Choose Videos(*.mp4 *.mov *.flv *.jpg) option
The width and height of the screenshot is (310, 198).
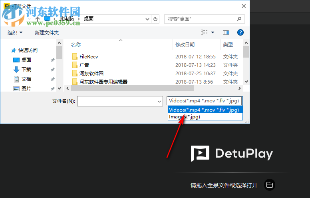pyautogui.click(x=205, y=110)
